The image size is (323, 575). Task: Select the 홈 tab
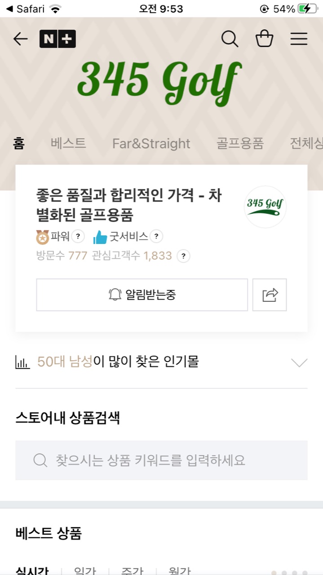pyautogui.click(x=19, y=143)
